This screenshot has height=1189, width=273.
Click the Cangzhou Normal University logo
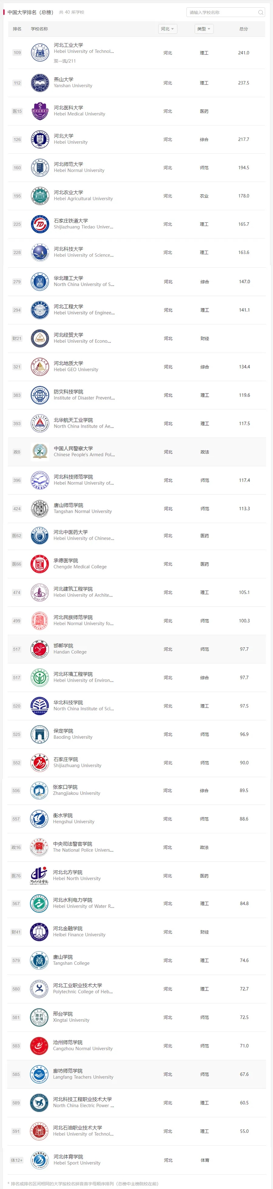tap(39, 1046)
